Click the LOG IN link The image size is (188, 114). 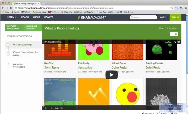163,17
